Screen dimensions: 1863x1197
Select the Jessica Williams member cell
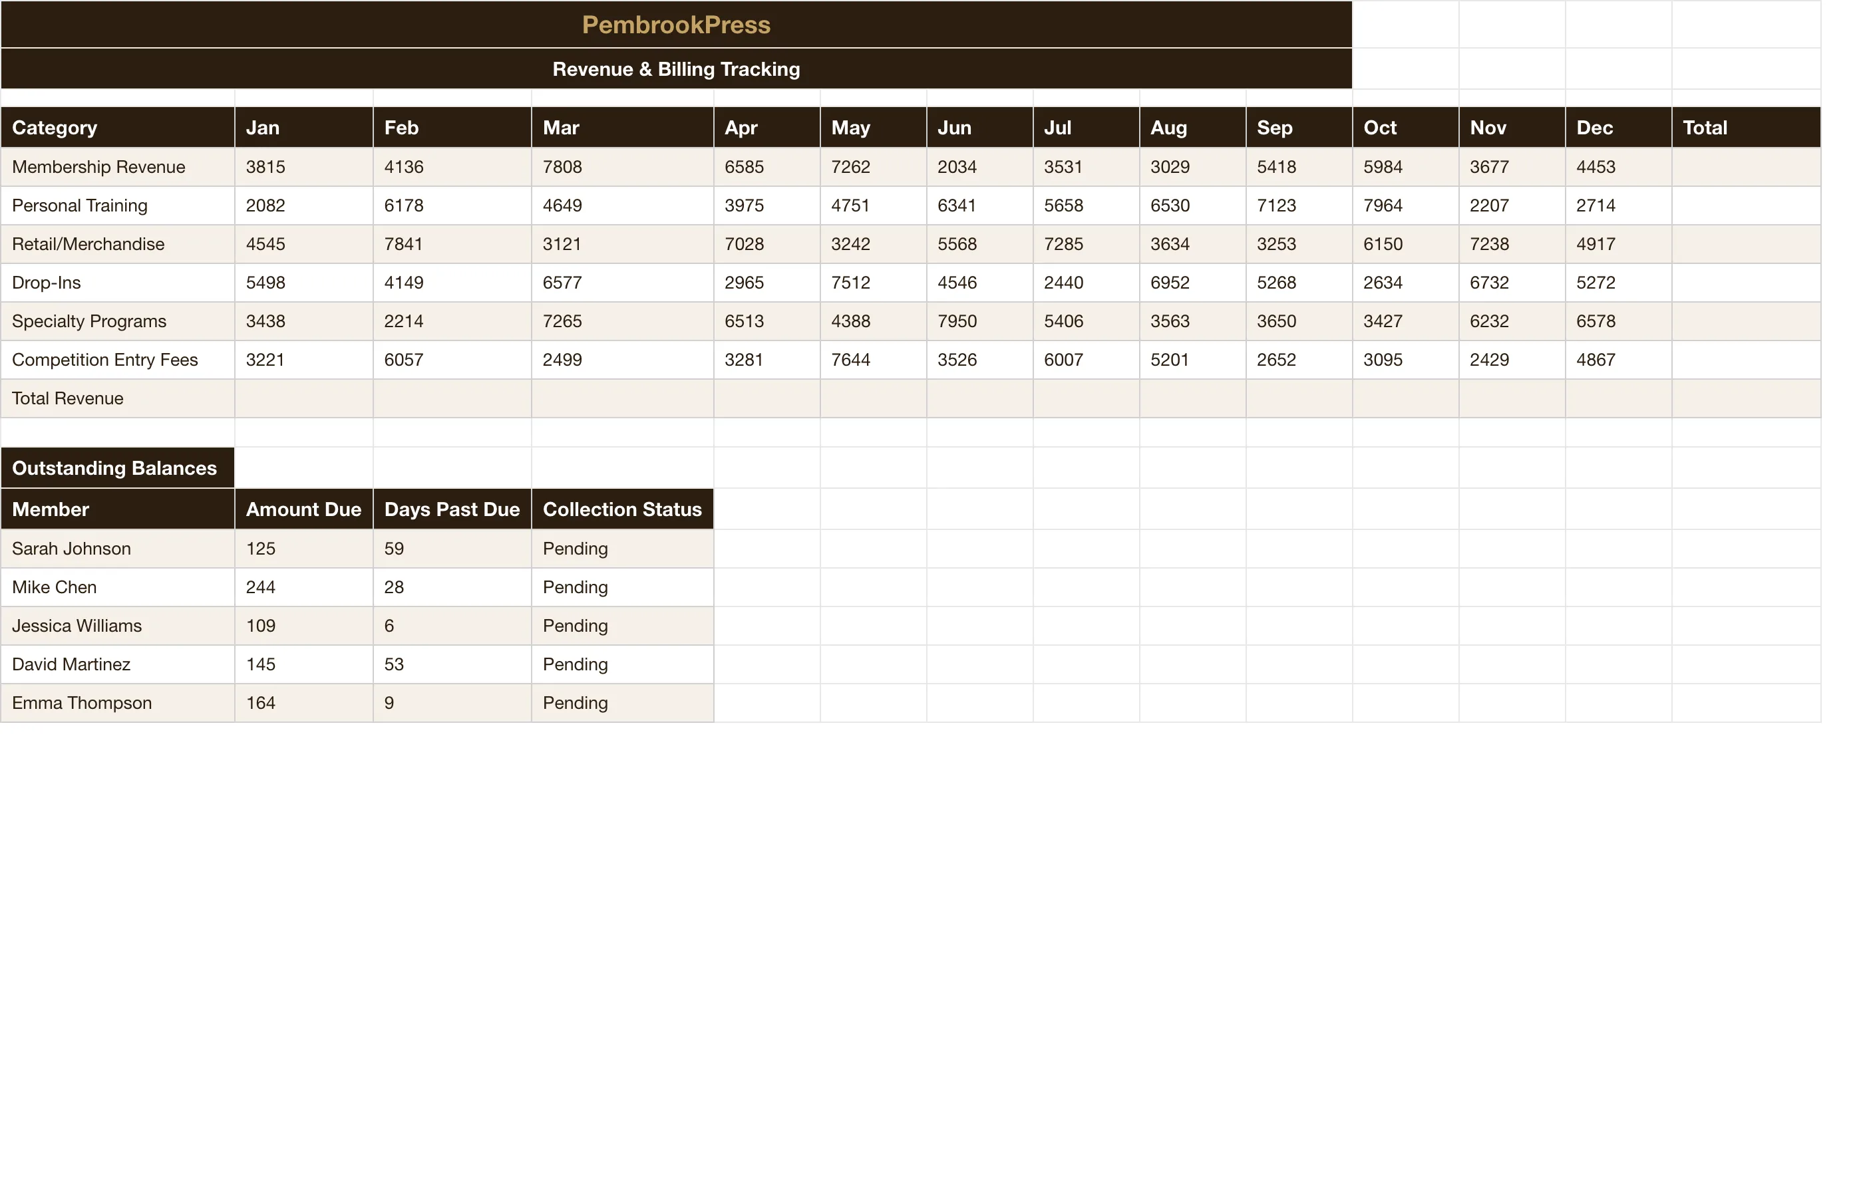coord(117,626)
